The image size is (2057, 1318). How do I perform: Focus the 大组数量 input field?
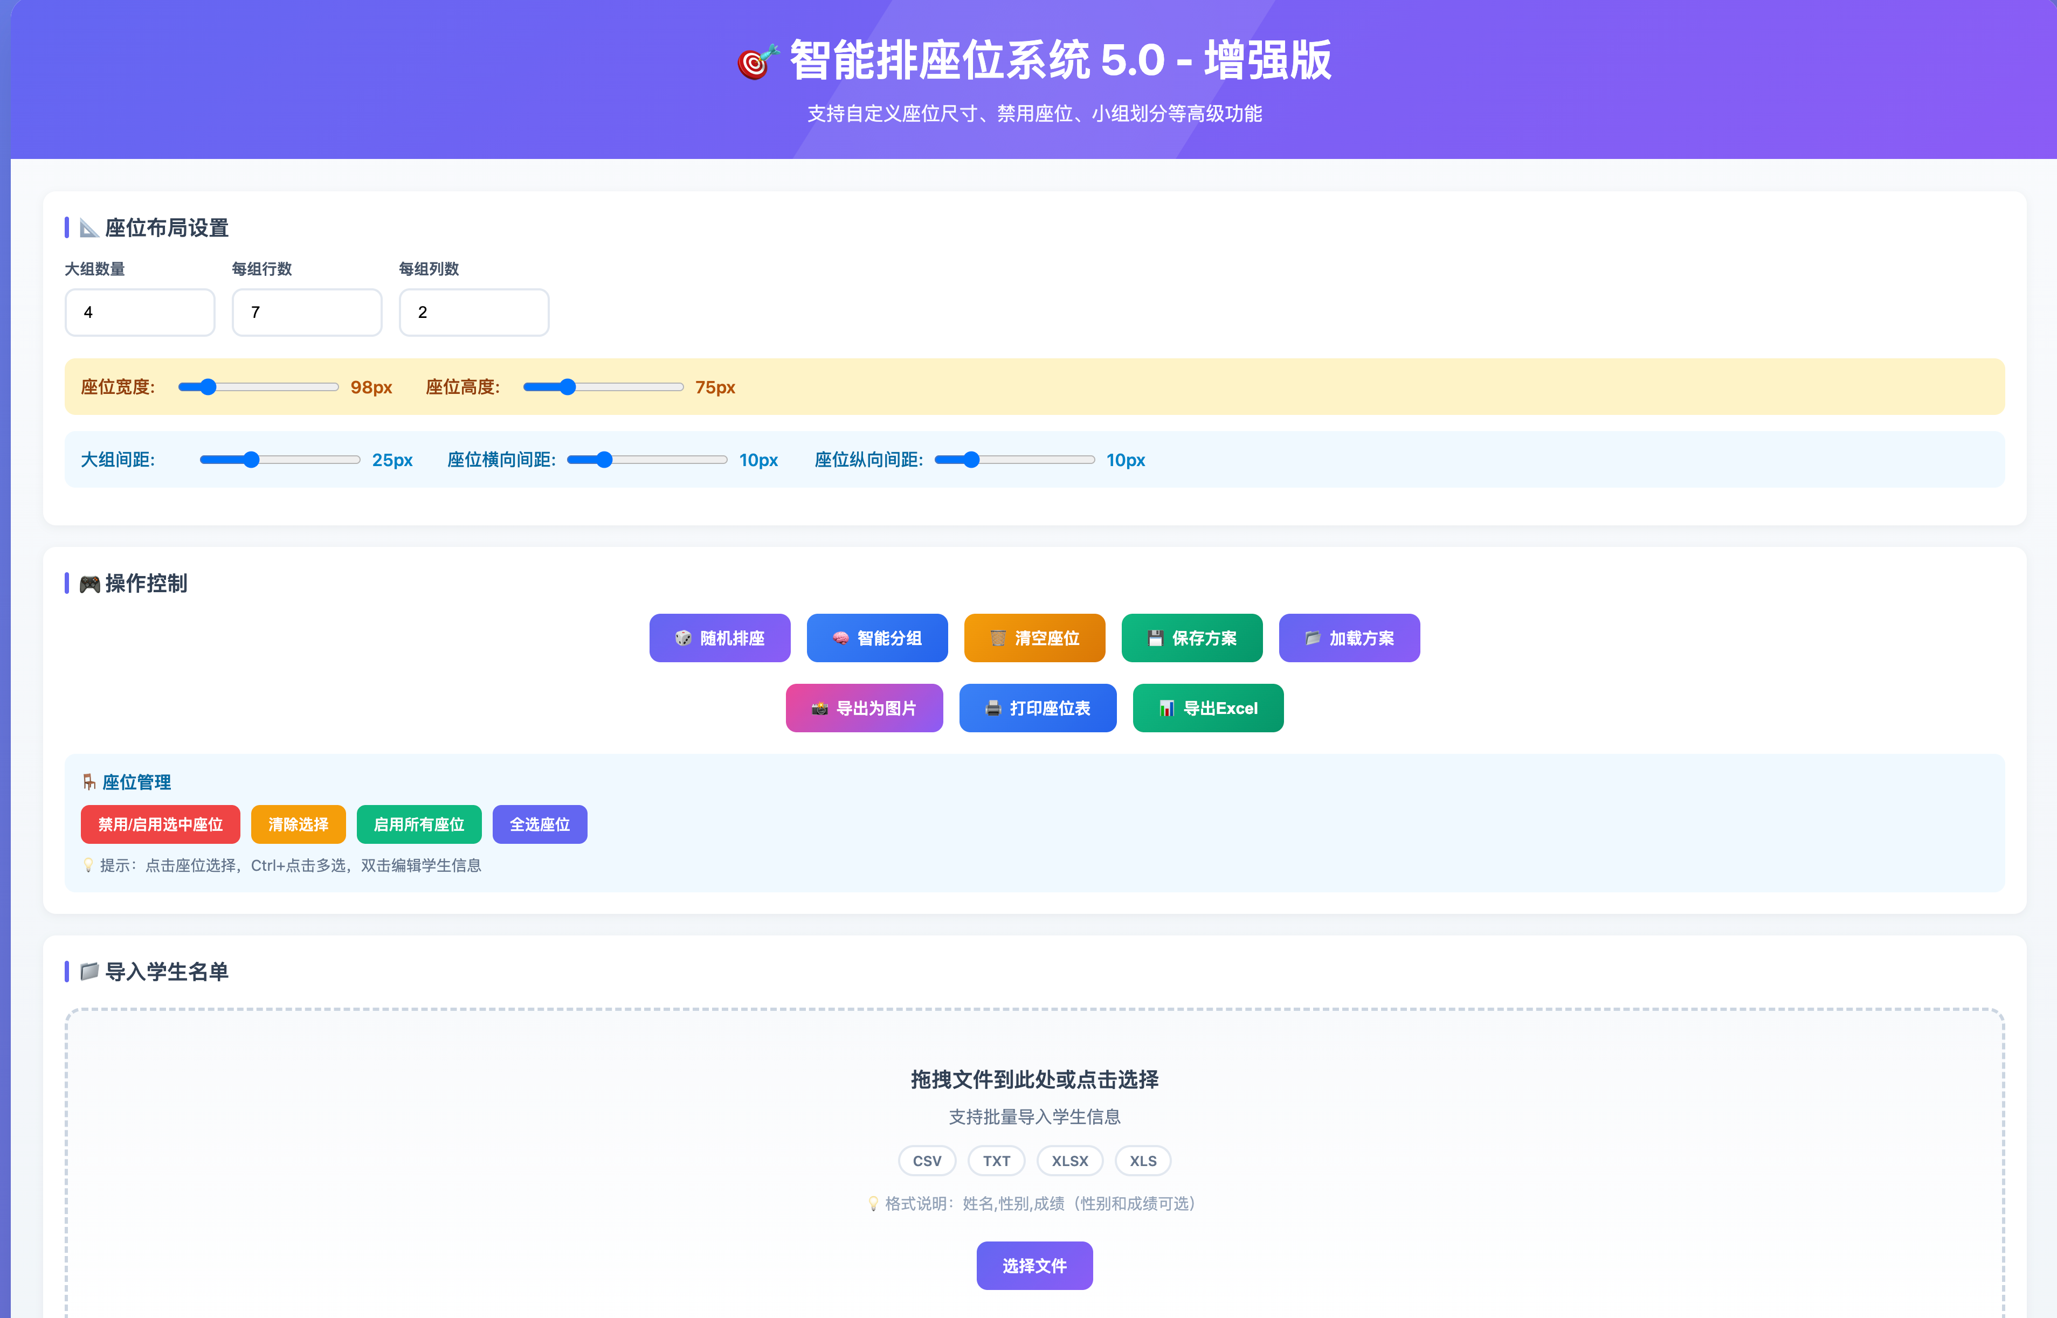coord(140,313)
